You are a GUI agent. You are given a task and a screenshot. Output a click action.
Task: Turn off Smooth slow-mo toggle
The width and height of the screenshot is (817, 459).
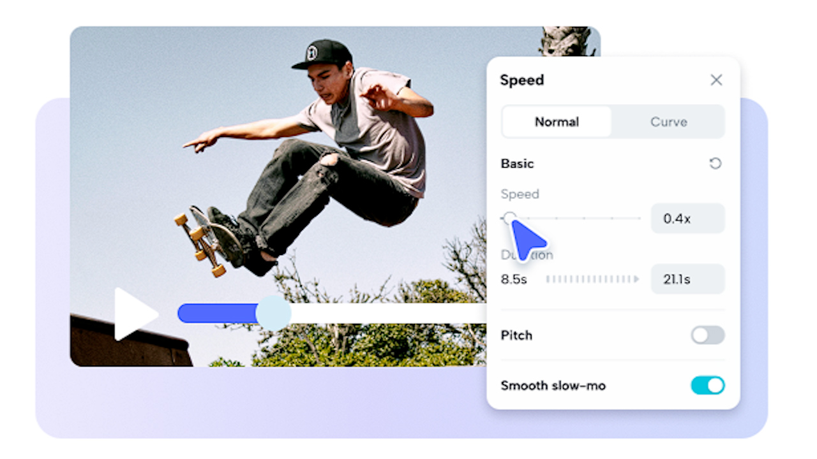click(708, 386)
